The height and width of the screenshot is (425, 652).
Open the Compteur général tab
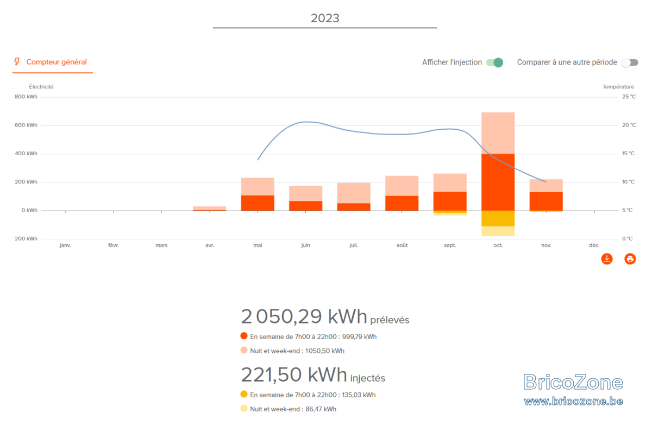coord(52,62)
